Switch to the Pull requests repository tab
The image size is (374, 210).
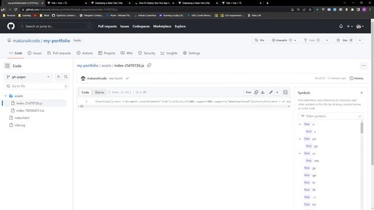click(59, 53)
